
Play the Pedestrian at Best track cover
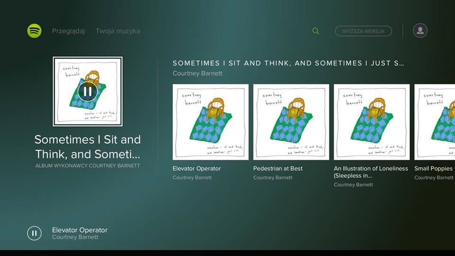pos(291,122)
